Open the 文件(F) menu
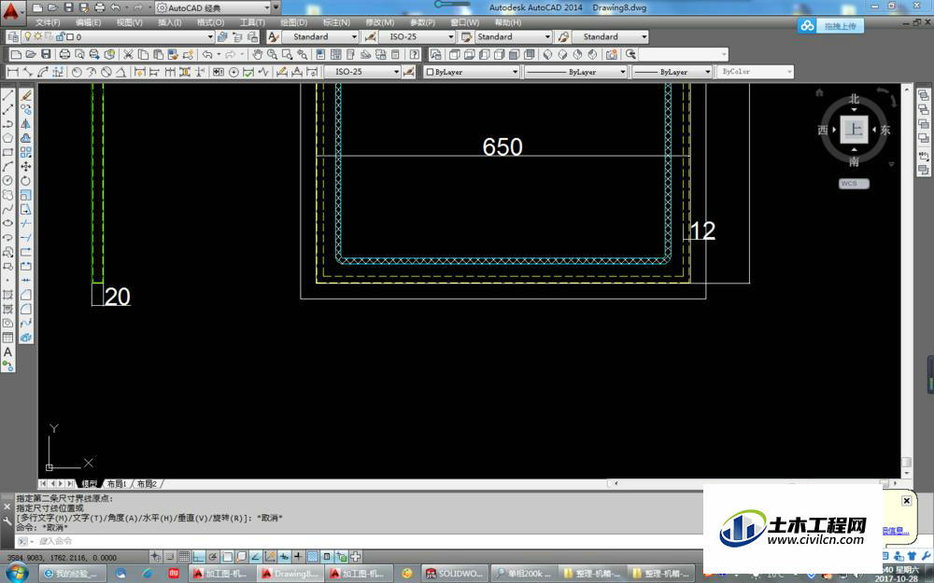This screenshot has width=934, height=583. coord(47,22)
